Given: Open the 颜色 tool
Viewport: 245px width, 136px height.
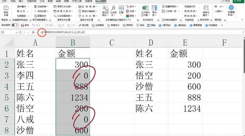Looking at the screenshot, I should click(x=131, y=16).
